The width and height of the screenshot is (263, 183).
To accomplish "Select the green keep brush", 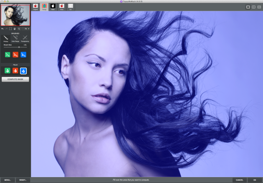I will pos(8,55).
